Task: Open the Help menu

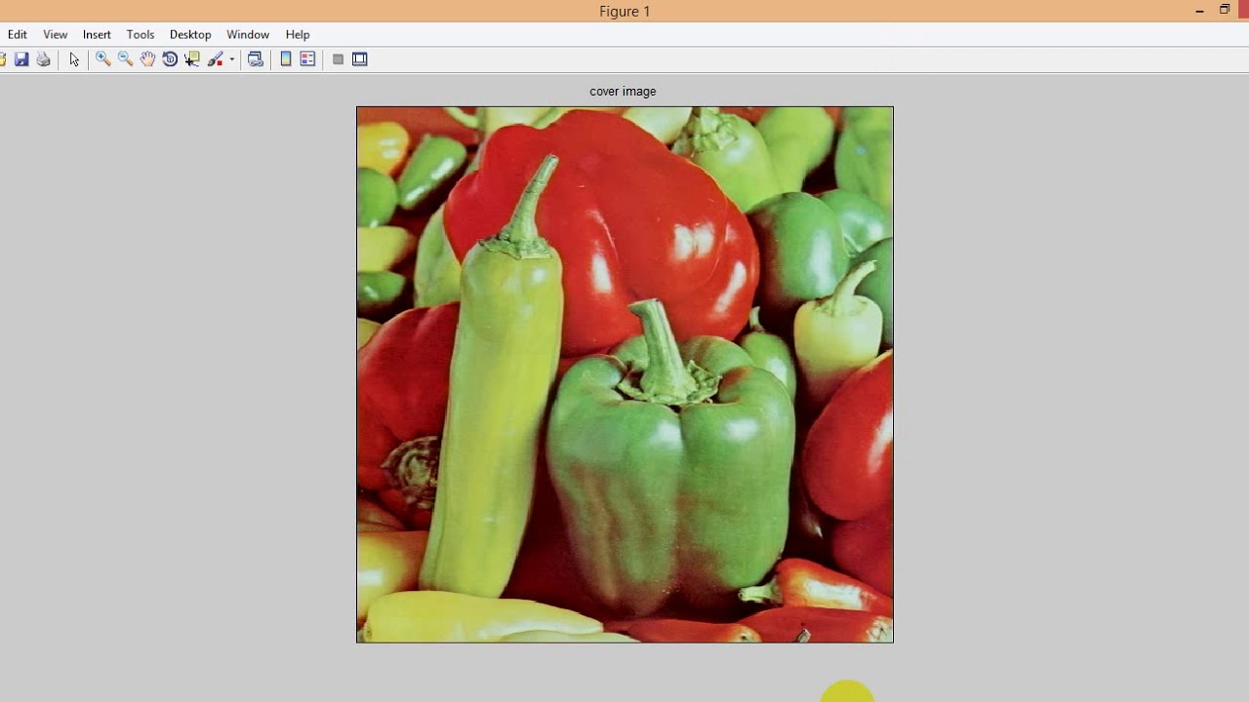Action: [298, 34]
